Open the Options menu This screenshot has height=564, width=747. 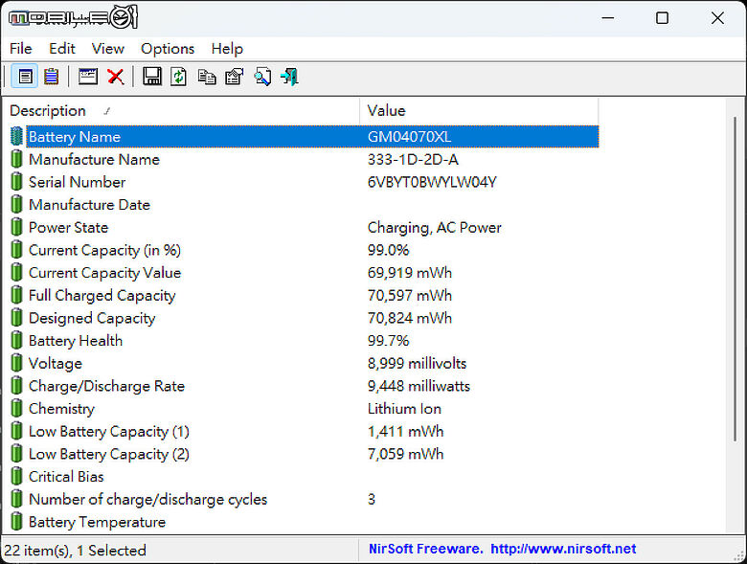(168, 49)
